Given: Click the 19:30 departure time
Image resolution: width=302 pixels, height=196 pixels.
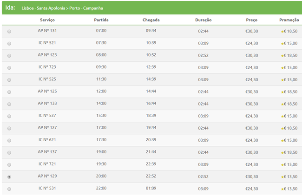Looking at the screenshot, I should pyautogui.click(x=101, y=164).
